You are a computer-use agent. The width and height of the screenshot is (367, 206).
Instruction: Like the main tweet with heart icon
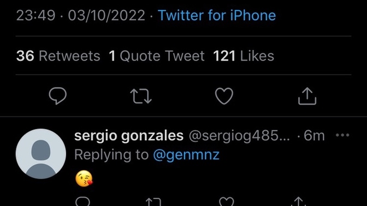click(x=224, y=96)
